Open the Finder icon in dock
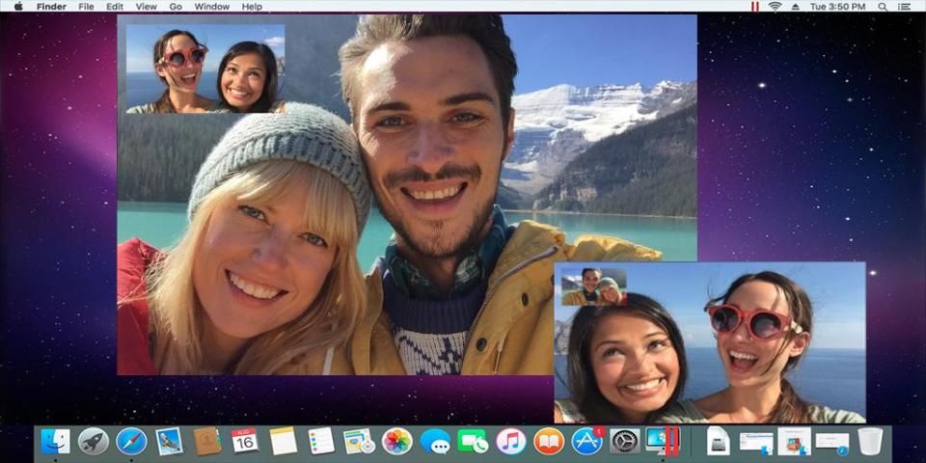This screenshot has width=926, height=463. click(56, 442)
